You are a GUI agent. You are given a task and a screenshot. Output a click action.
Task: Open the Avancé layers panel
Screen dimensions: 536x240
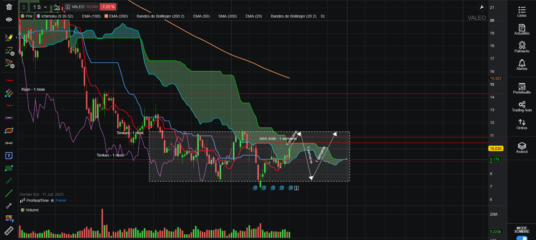click(522, 148)
